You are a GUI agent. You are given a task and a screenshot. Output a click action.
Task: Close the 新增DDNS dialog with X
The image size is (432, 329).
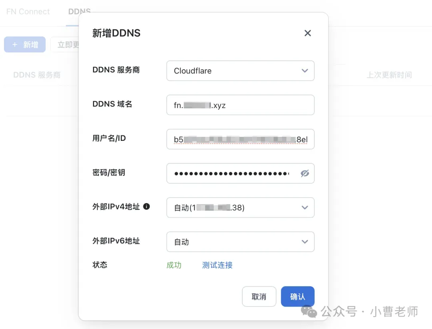tap(308, 33)
